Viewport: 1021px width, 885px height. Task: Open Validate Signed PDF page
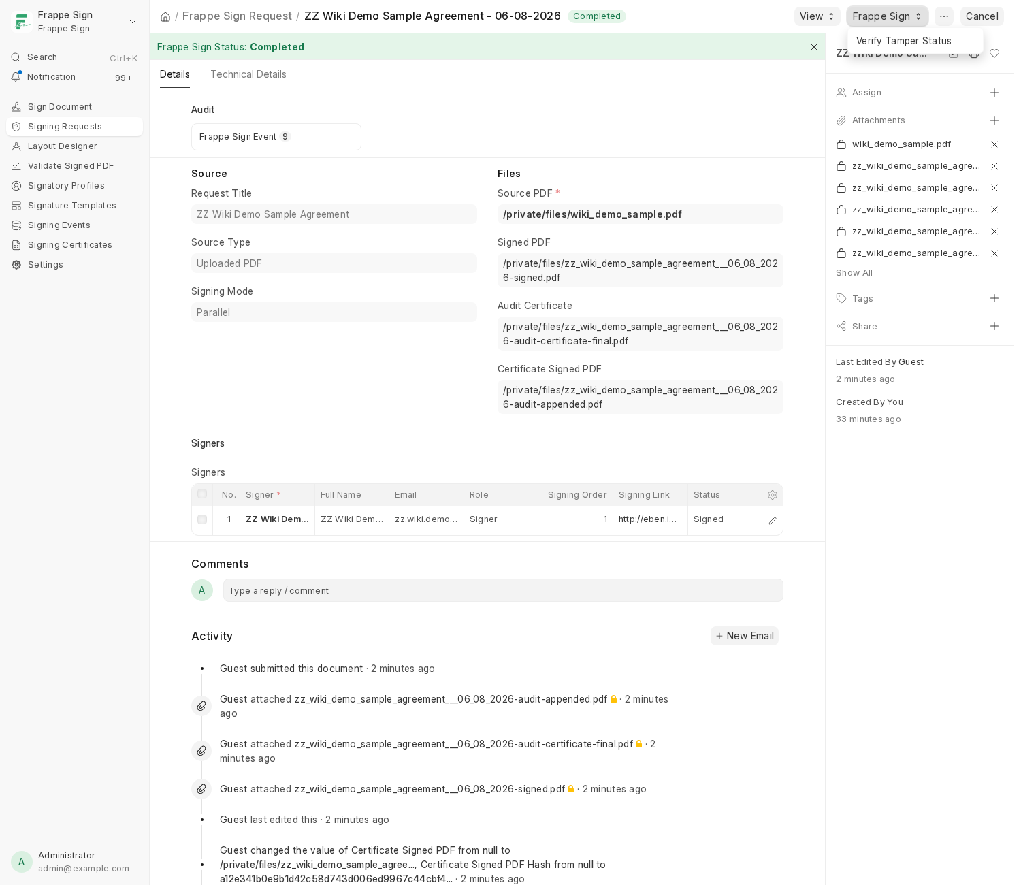point(74,166)
